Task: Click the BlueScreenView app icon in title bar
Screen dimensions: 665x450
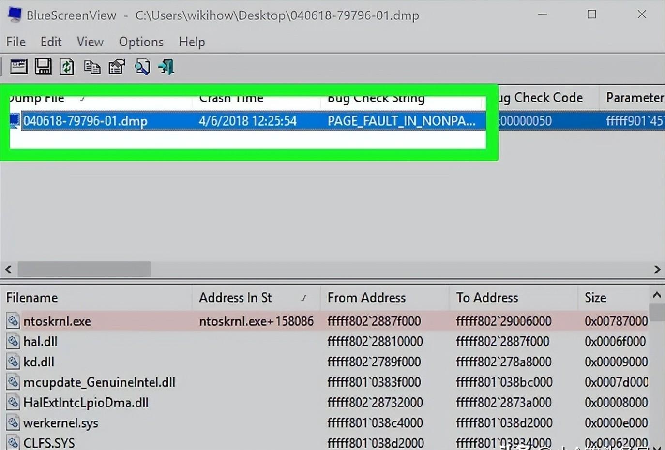Action: [x=15, y=15]
